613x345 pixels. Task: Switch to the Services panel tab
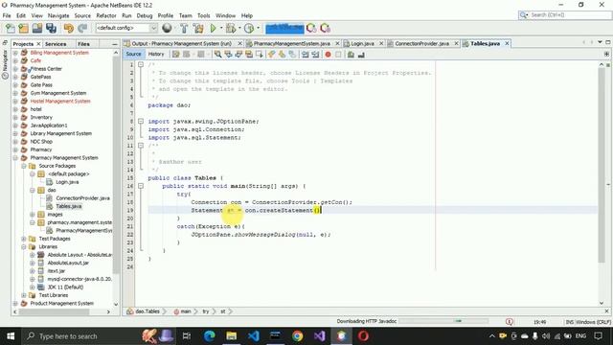(56, 44)
